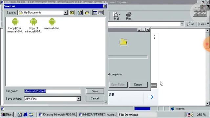Click the page scrollbar down arrow
210x118 pixels.
(207, 103)
